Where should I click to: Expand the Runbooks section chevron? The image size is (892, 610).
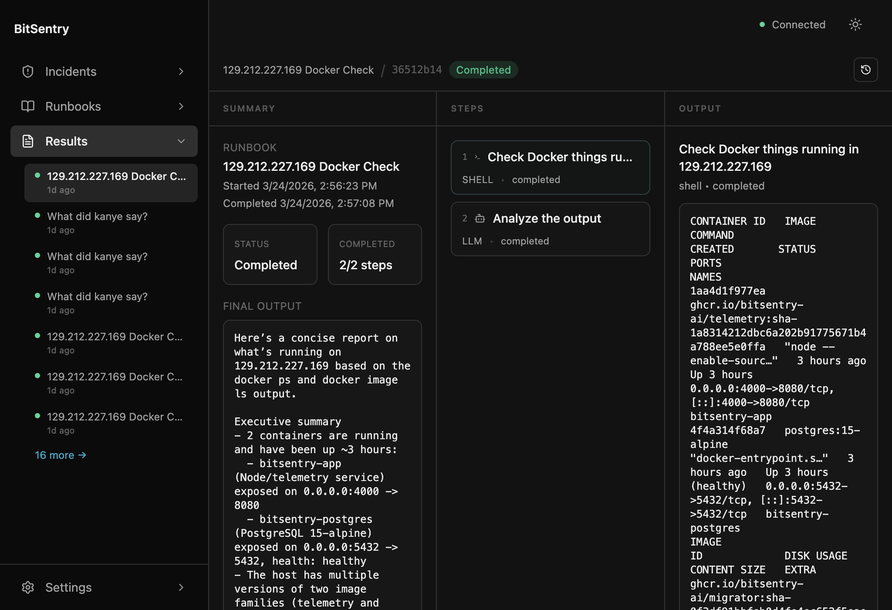coord(181,106)
